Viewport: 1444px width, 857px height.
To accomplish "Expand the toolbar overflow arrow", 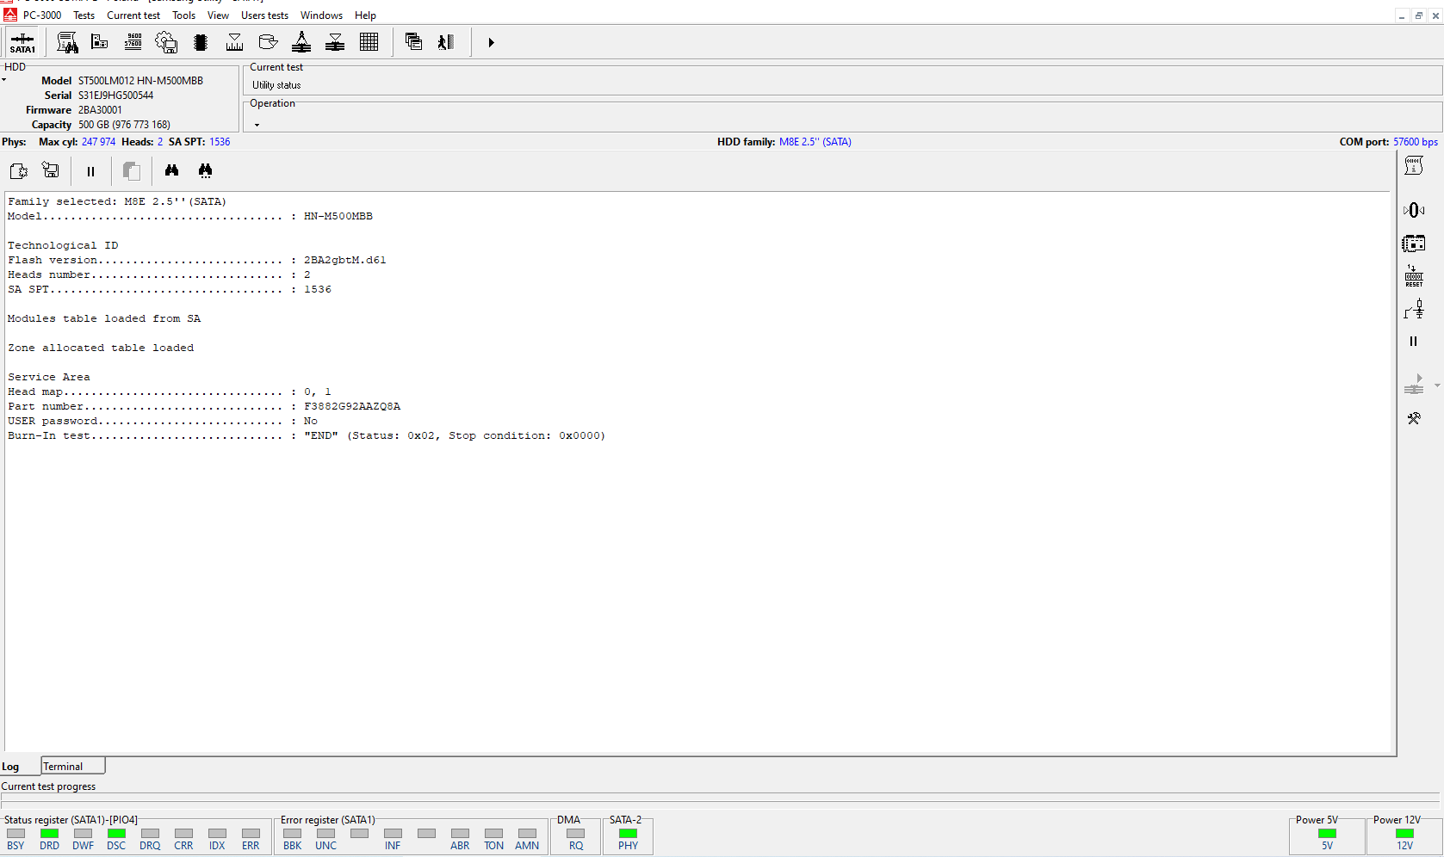I will (x=491, y=42).
